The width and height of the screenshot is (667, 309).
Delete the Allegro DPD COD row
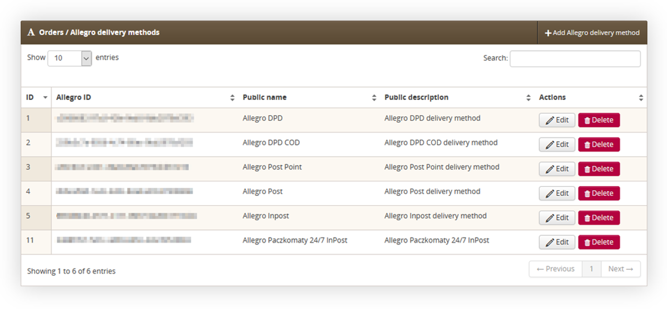[599, 144]
